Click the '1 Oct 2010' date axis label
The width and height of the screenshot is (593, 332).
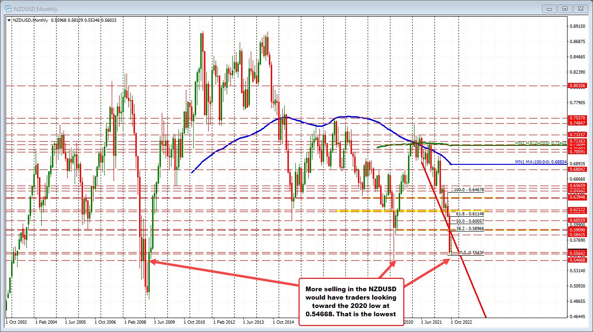click(x=196, y=322)
